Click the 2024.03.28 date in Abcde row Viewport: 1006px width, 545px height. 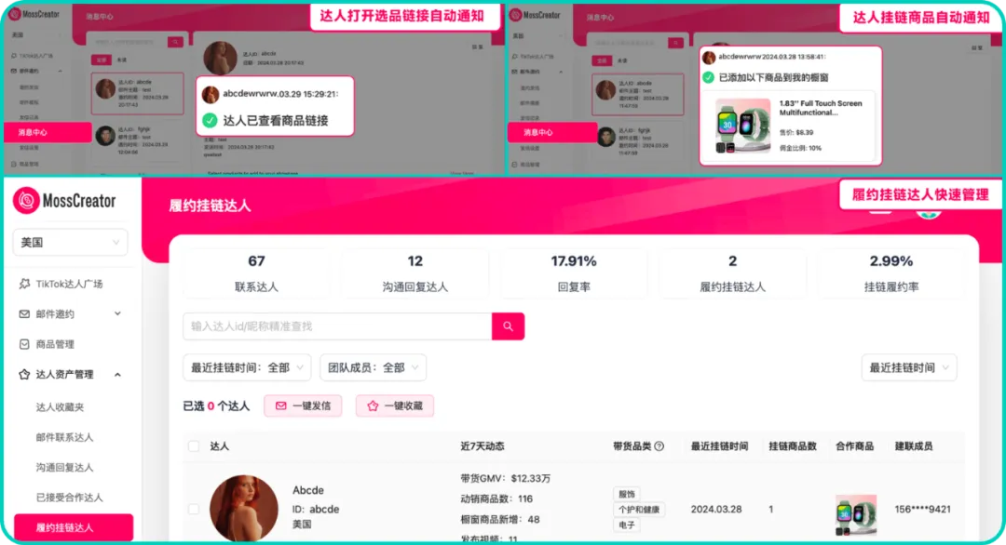(x=716, y=509)
